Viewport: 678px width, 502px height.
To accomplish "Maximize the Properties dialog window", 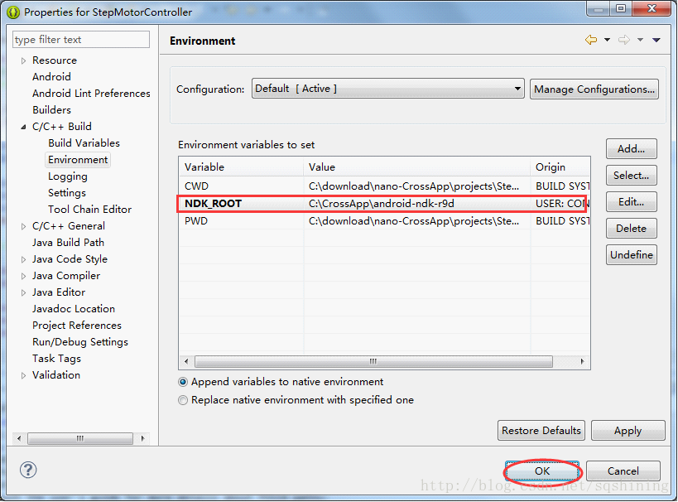I will coord(621,8).
